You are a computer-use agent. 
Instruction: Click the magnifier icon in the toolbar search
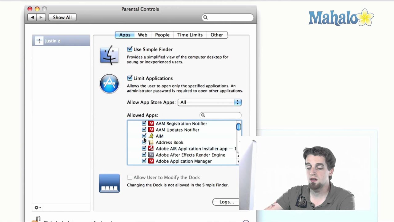coord(206,18)
